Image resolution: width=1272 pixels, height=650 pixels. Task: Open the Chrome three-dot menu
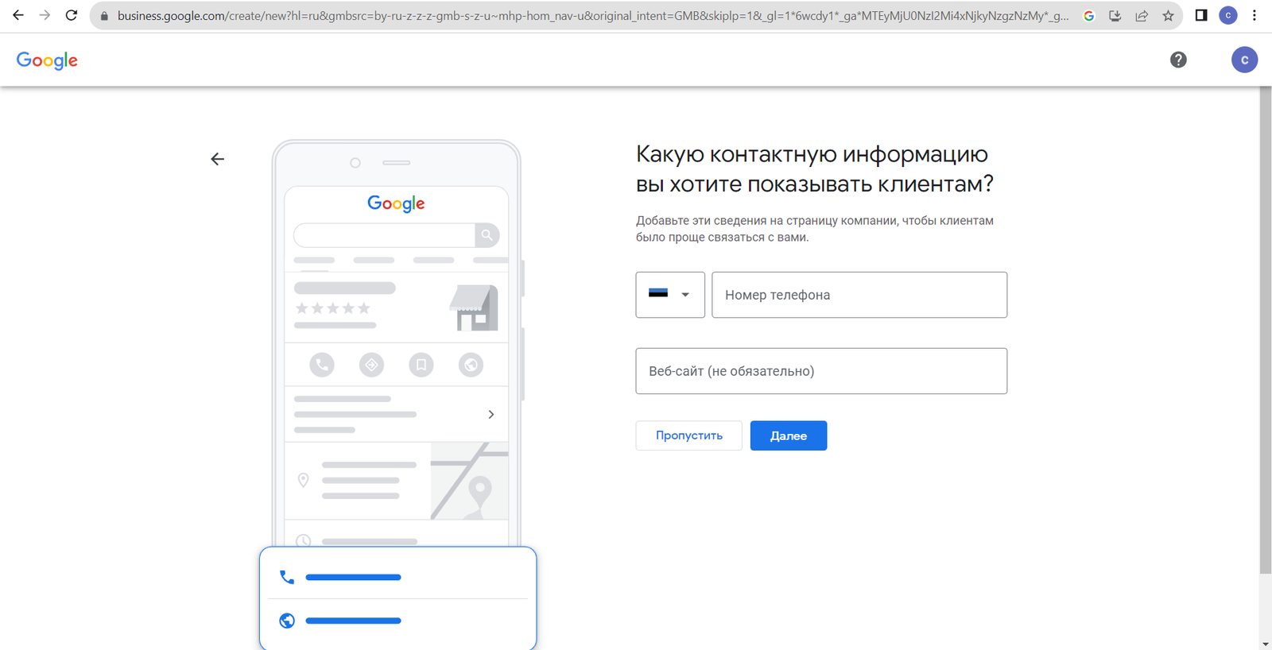[1255, 15]
